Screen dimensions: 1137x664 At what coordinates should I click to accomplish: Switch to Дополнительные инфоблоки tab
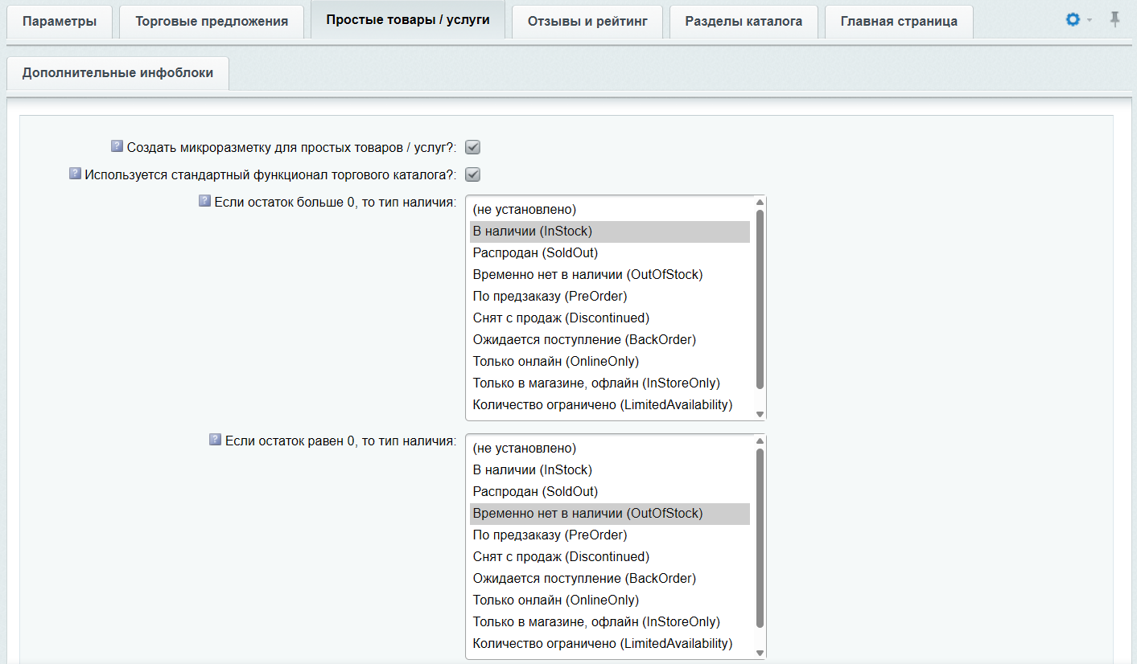[x=117, y=73]
